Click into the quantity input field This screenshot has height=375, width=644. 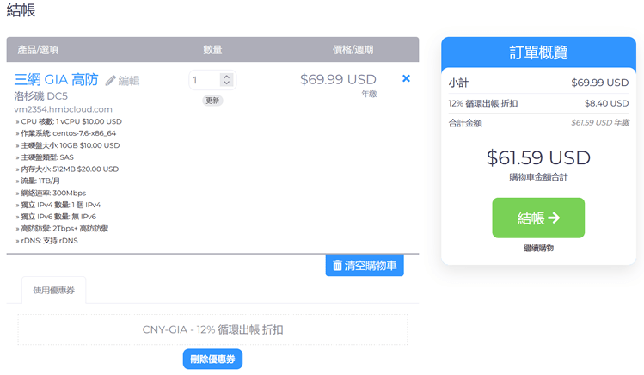click(x=205, y=80)
